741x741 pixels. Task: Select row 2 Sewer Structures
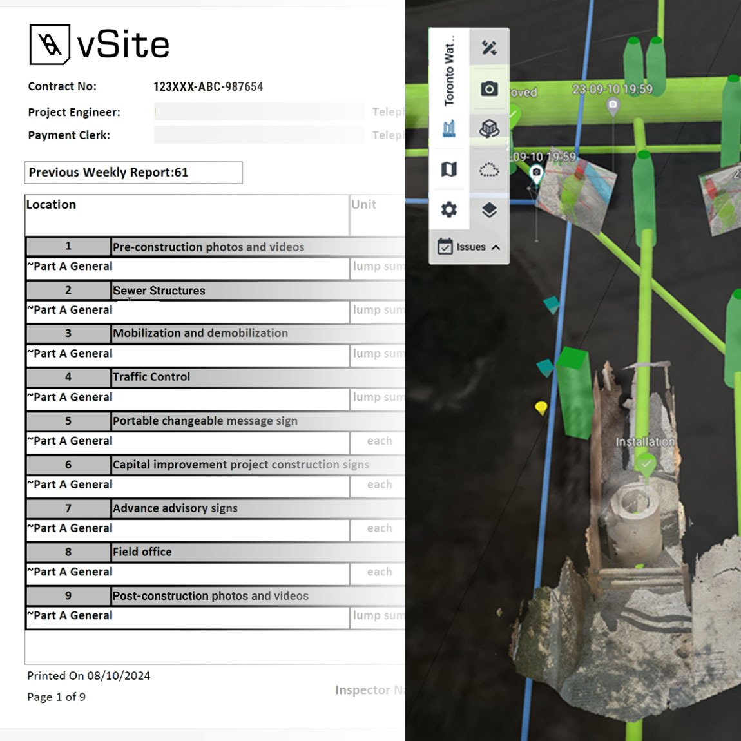point(159,291)
